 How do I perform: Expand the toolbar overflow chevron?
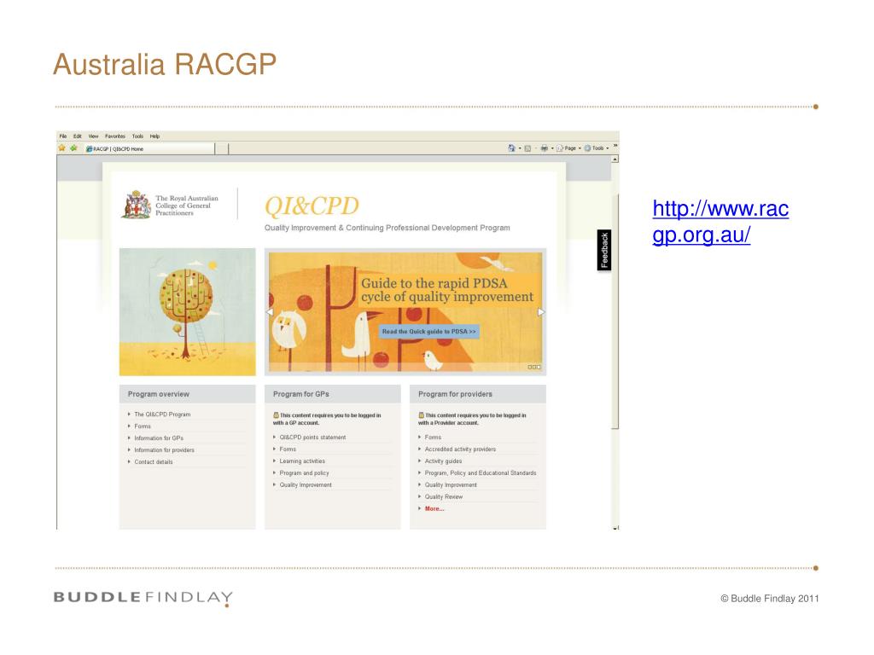pyautogui.click(x=615, y=147)
